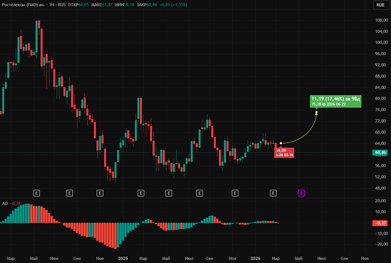Click the −20,00 label on the AO axis
Screen dimensions: 391x263
[x=382, y=244]
